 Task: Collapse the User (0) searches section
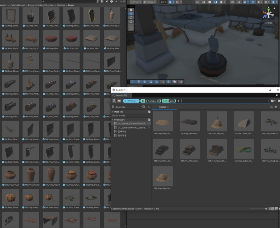(113, 112)
